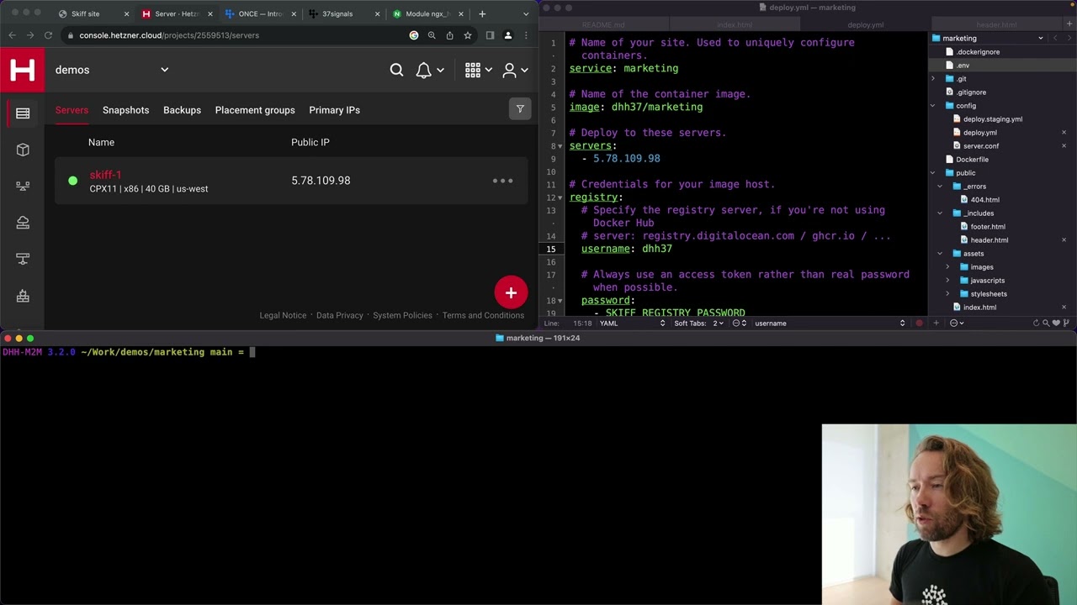Expand the stylesheets folder
The height and width of the screenshot is (605, 1077).
point(947,294)
